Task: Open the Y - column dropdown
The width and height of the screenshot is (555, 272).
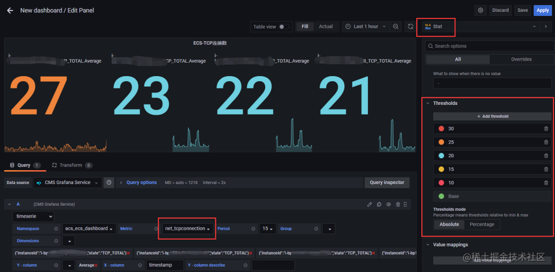Action: coord(69,265)
